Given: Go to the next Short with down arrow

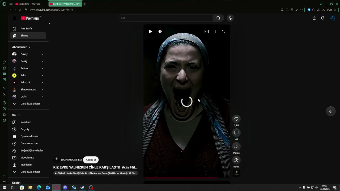Looking at the screenshot, I should click(x=331, y=111).
